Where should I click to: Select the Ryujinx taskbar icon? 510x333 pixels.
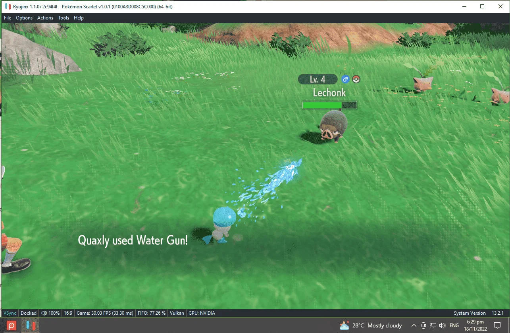[30, 325]
